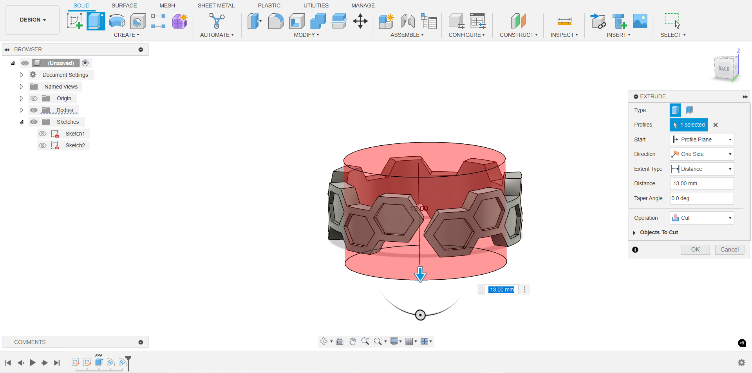The width and height of the screenshot is (752, 373).
Task: Select the Combine tool
Action: 318,21
